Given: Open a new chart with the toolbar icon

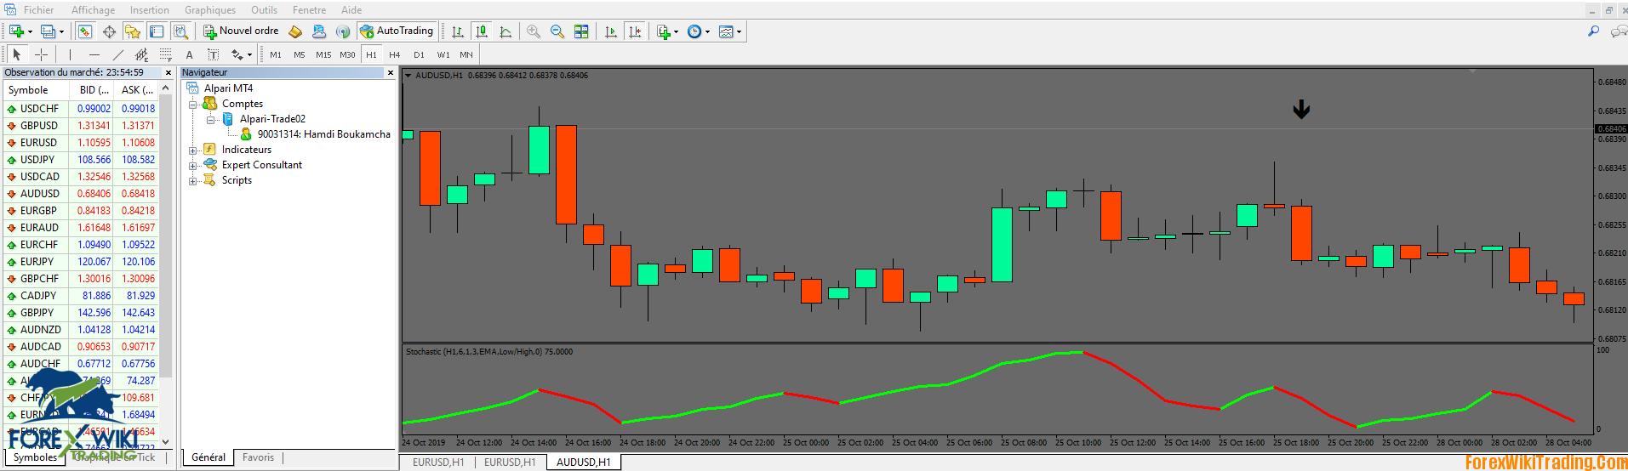Looking at the screenshot, I should (15, 31).
